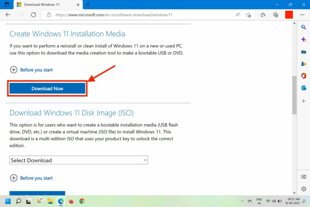310x207 pixels.
Task: Open sidebar Tools briefcase icon
Action: point(303,52)
